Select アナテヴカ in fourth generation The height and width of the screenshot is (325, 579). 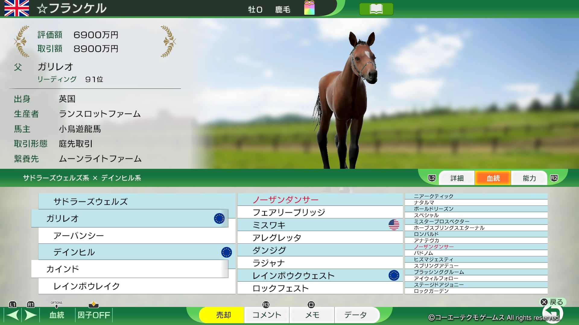point(476,240)
